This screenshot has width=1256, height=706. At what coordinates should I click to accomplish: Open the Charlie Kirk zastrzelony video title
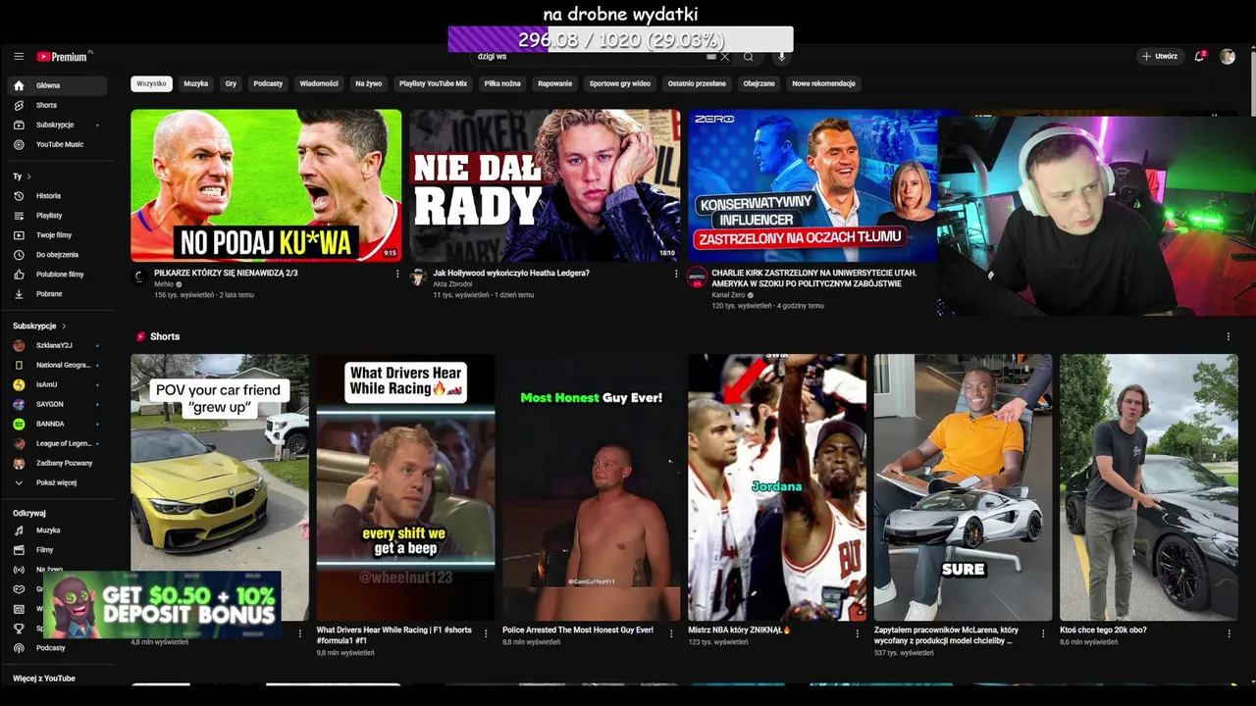pyautogui.click(x=813, y=278)
